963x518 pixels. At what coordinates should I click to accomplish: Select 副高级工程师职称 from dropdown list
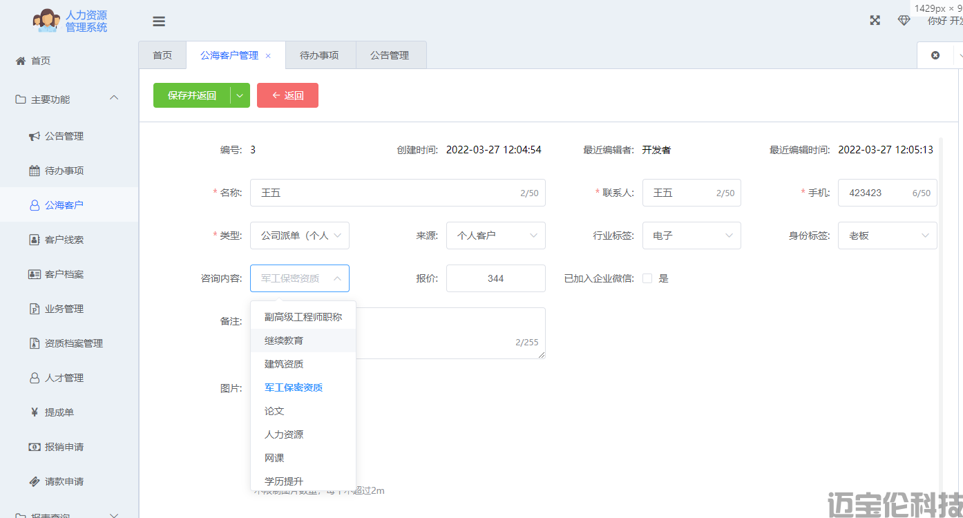303,317
